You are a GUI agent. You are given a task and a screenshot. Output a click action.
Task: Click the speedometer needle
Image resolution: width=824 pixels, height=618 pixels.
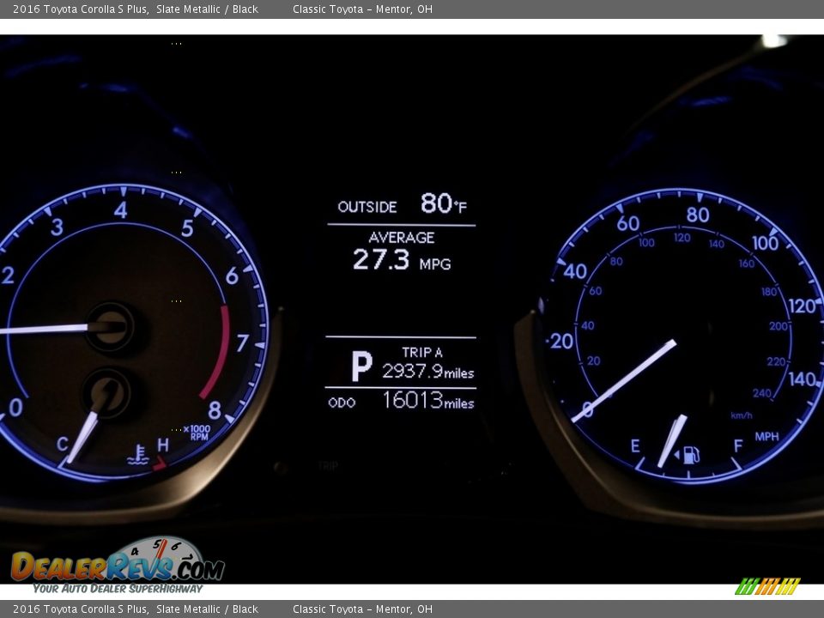click(625, 379)
